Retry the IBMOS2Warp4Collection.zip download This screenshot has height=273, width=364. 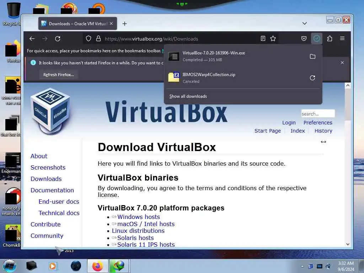pos(312,78)
